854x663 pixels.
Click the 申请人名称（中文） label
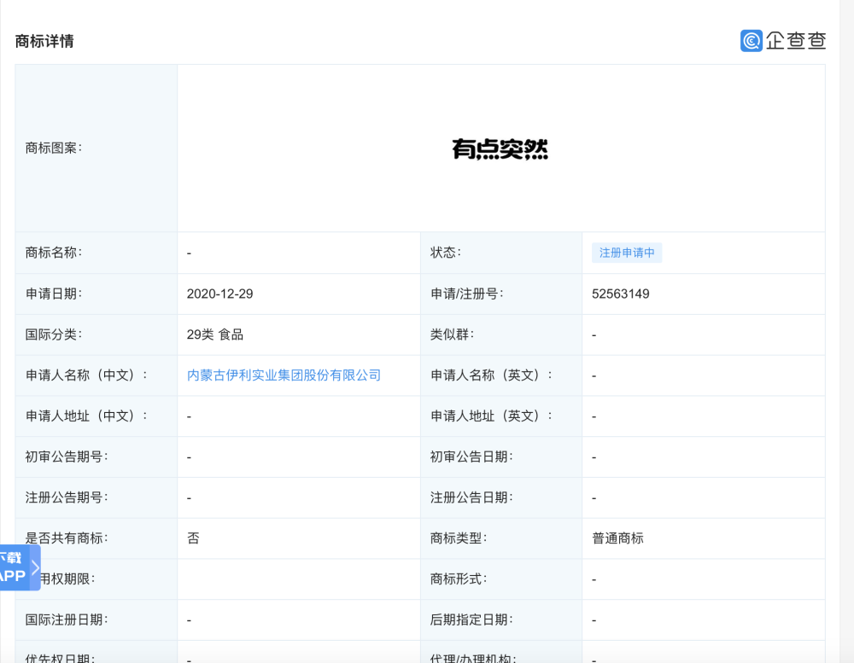click(86, 375)
